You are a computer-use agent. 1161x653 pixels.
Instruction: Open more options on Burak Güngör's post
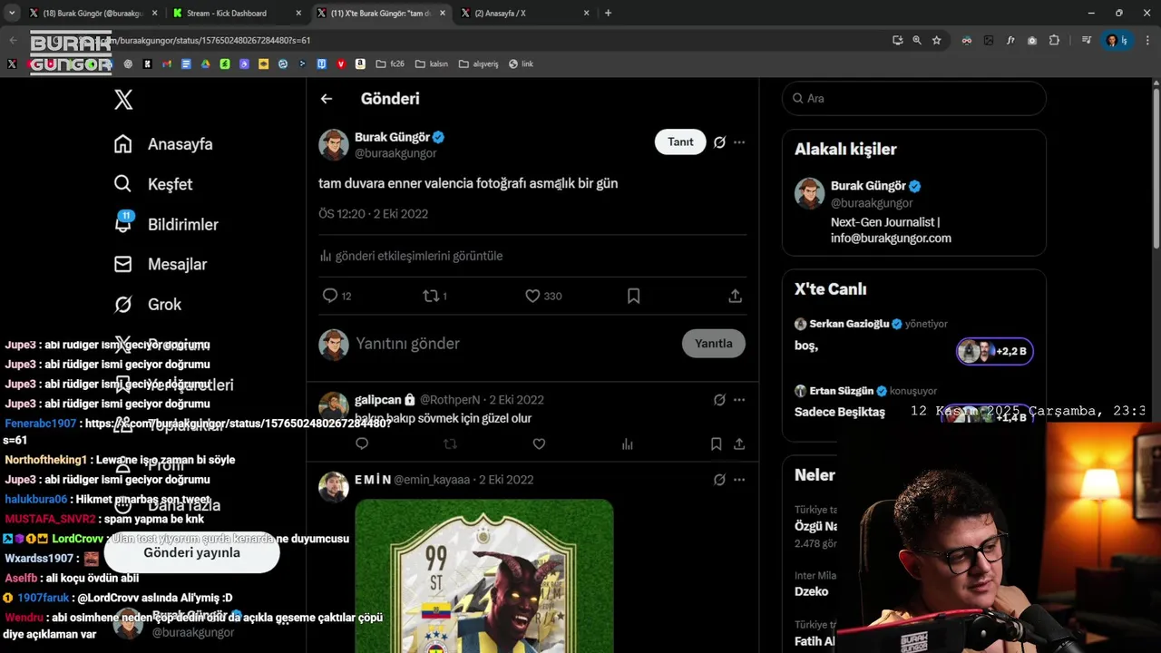[x=739, y=142]
